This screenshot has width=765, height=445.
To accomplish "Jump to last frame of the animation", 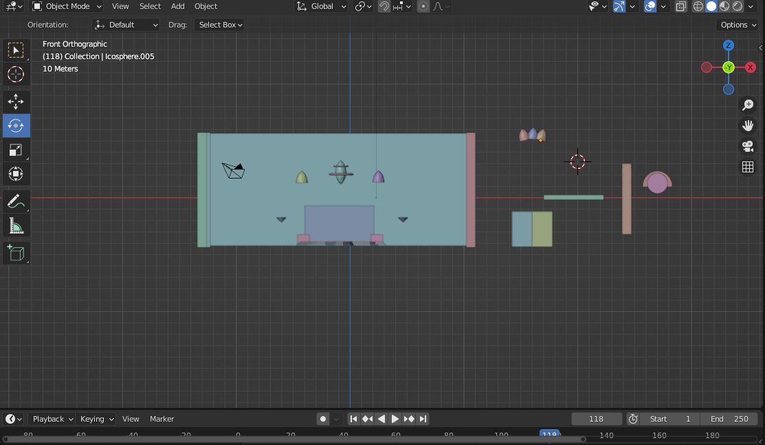I will click(x=423, y=419).
